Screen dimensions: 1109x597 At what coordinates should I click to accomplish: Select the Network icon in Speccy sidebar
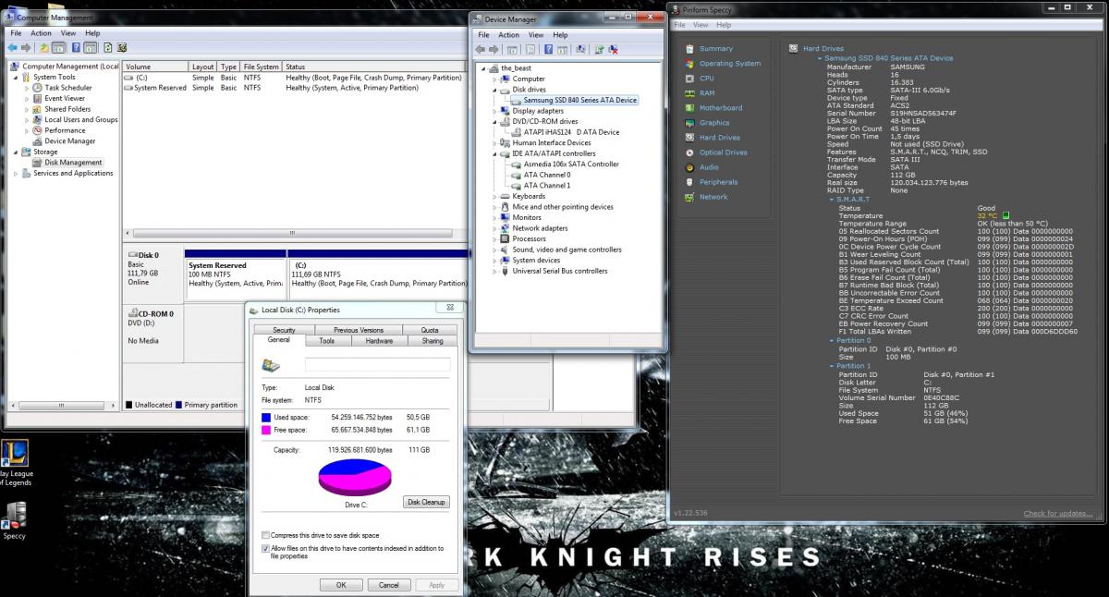click(x=689, y=197)
